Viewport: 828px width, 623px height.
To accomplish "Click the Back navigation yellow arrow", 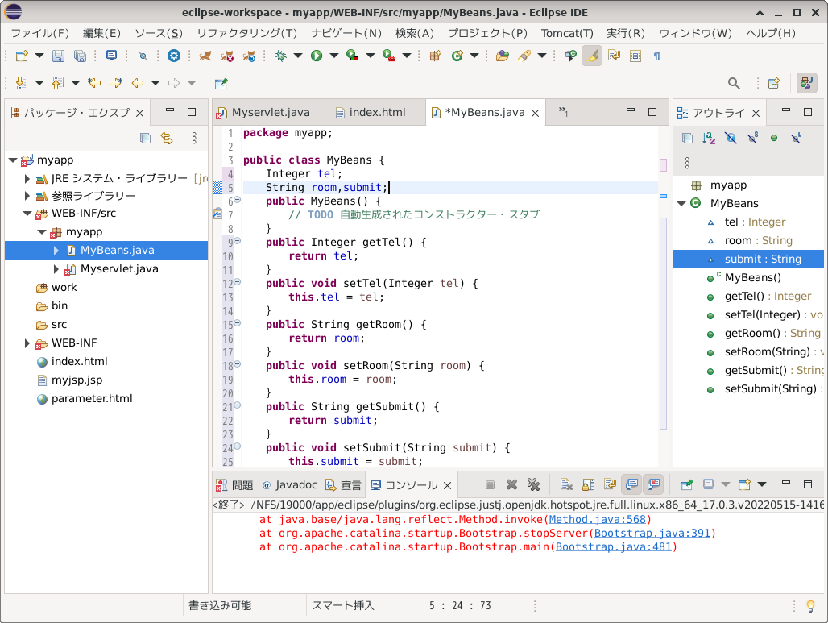I will pos(138,83).
